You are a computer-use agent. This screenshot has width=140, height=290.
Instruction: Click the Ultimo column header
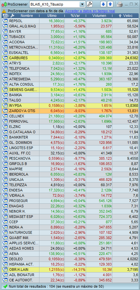pyautogui.click(x=52, y=16)
